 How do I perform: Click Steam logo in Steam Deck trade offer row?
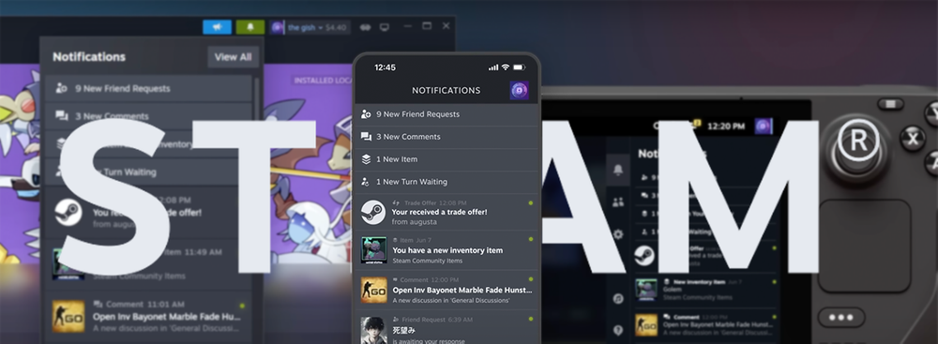[x=644, y=256]
